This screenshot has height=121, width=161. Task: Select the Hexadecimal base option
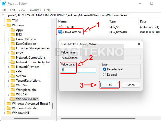pyautogui.click(x=105, y=69)
